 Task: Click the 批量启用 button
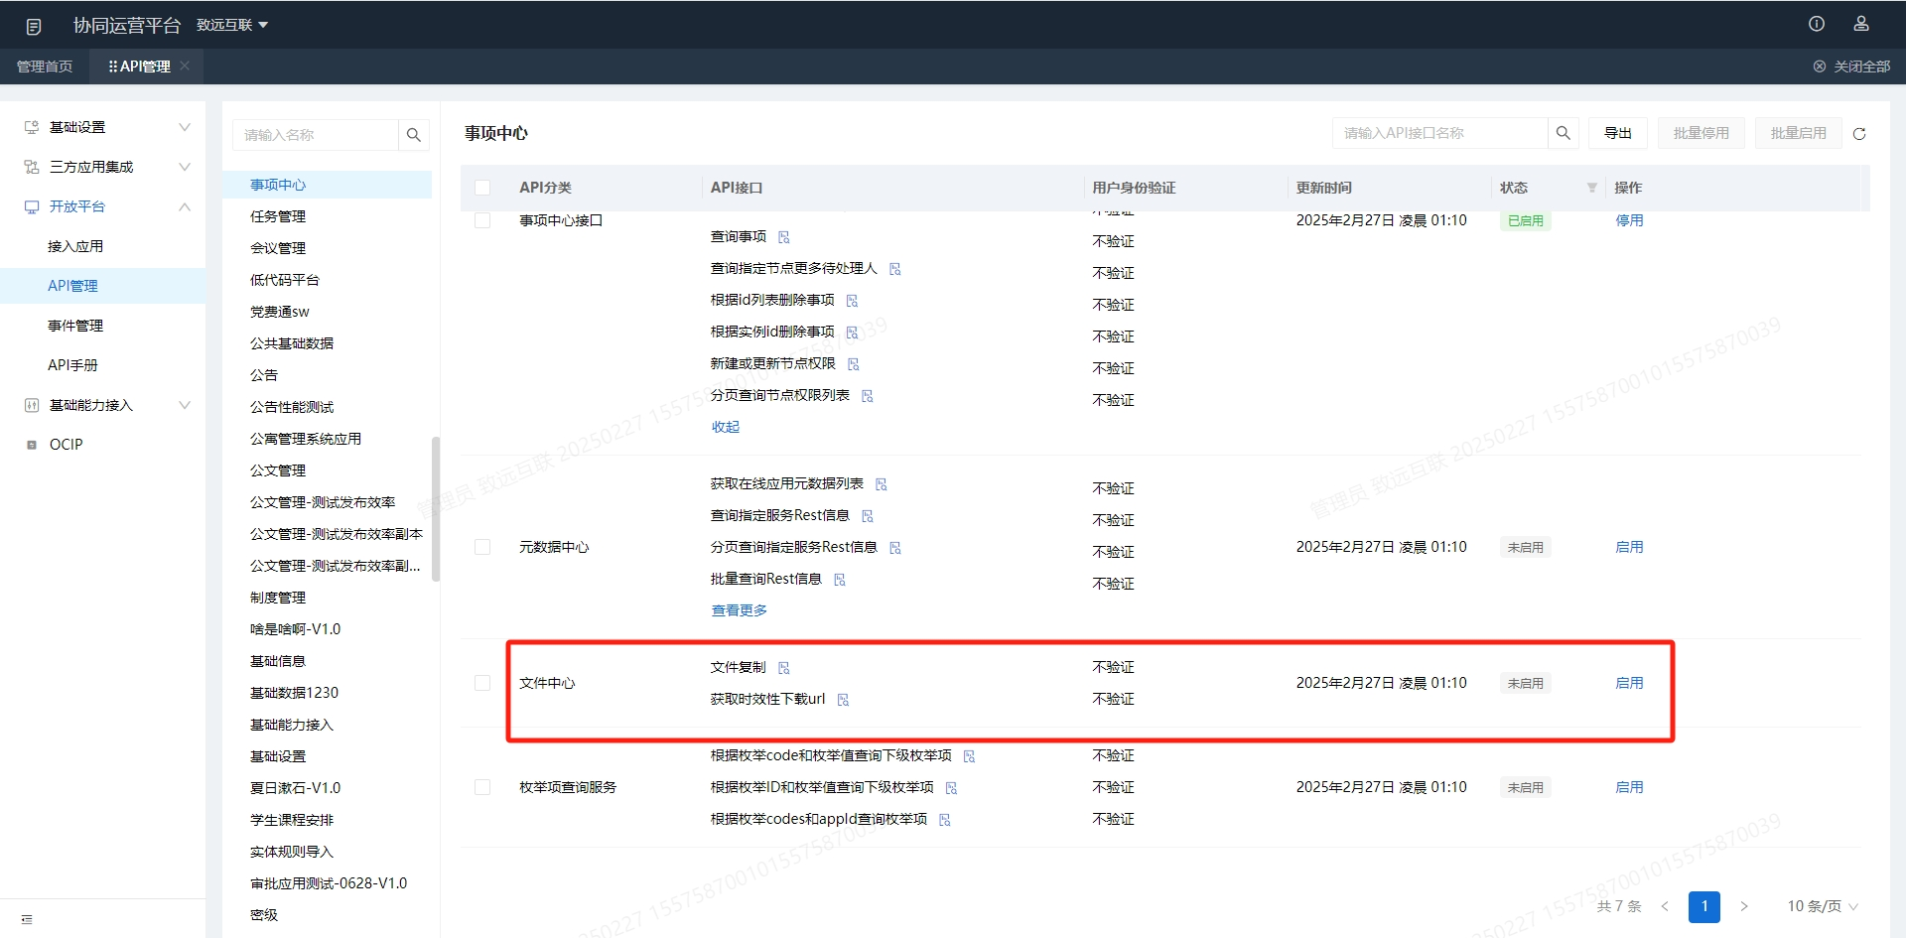tap(1799, 133)
